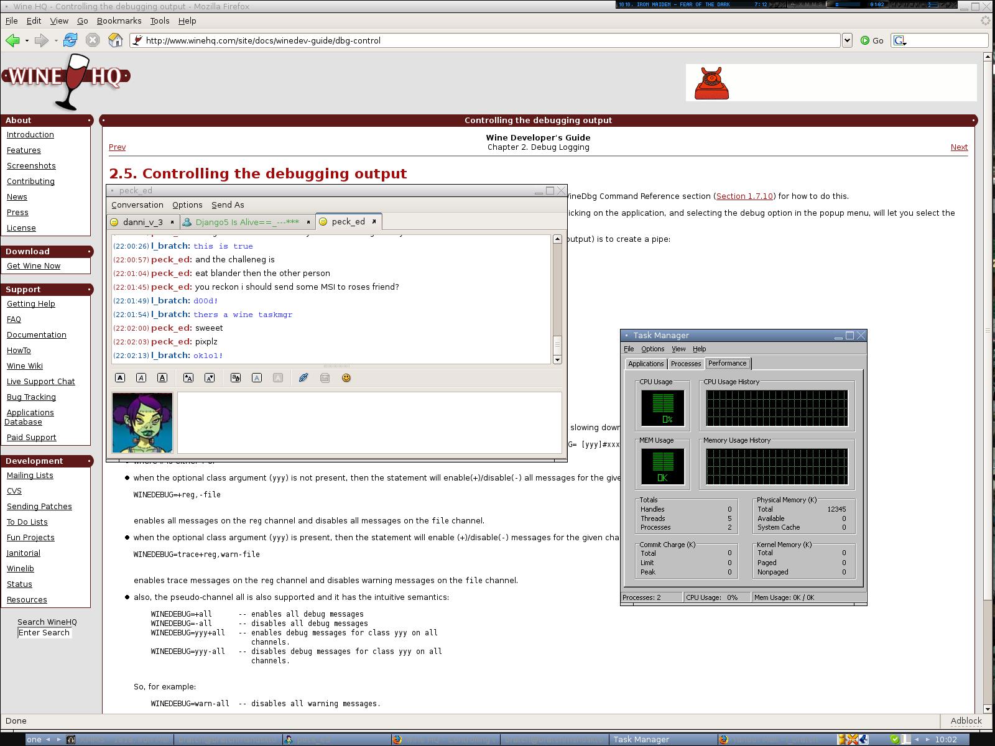Click the Increase font size icon
Viewport: 995px width, 746px height.
(188, 377)
